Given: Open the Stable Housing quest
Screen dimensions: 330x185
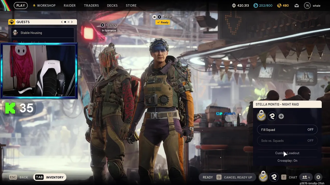Looking at the screenshot, I should (x=43, y=33).
